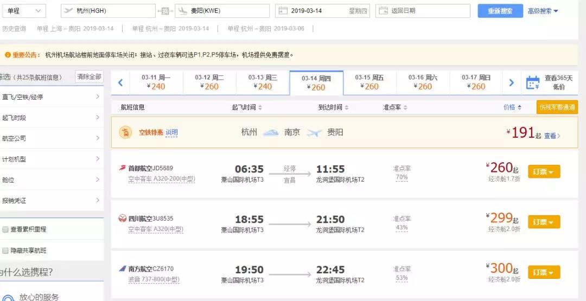Viewport: 586px width, 301px height.
Task: Expand the 起飞时段 filter
Action: 51,118
